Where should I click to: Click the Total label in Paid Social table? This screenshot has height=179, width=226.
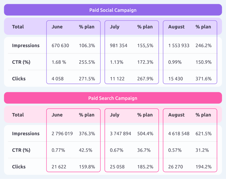pos(18,27)
